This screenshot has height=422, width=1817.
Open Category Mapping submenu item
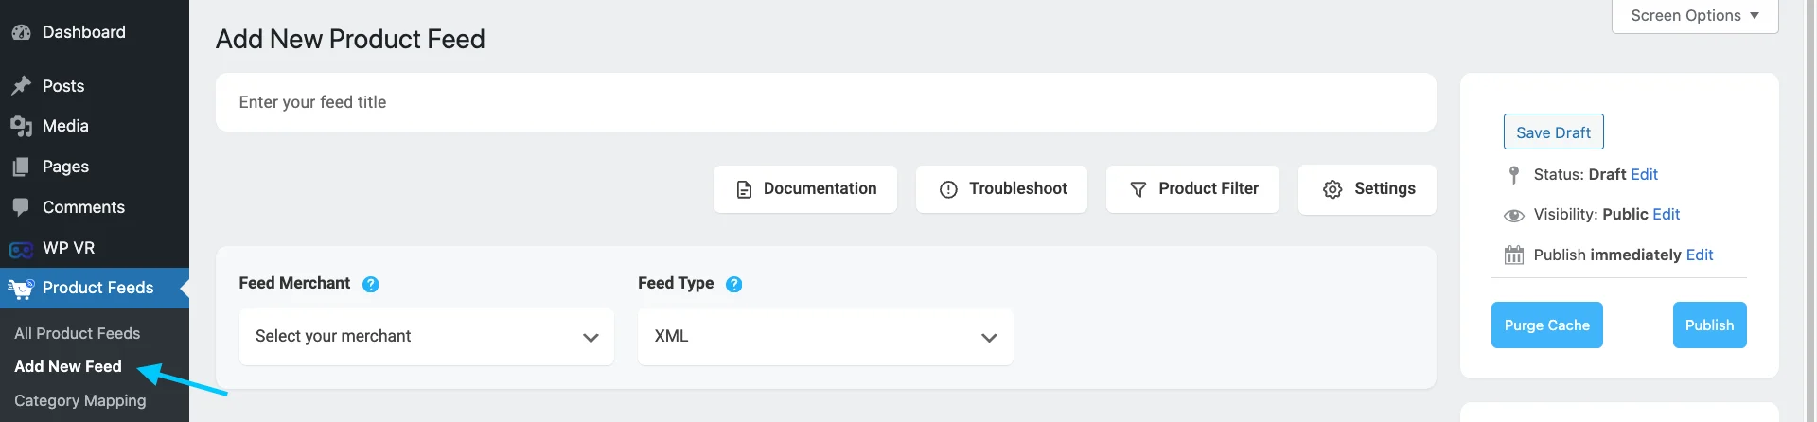tap(80, 401)
